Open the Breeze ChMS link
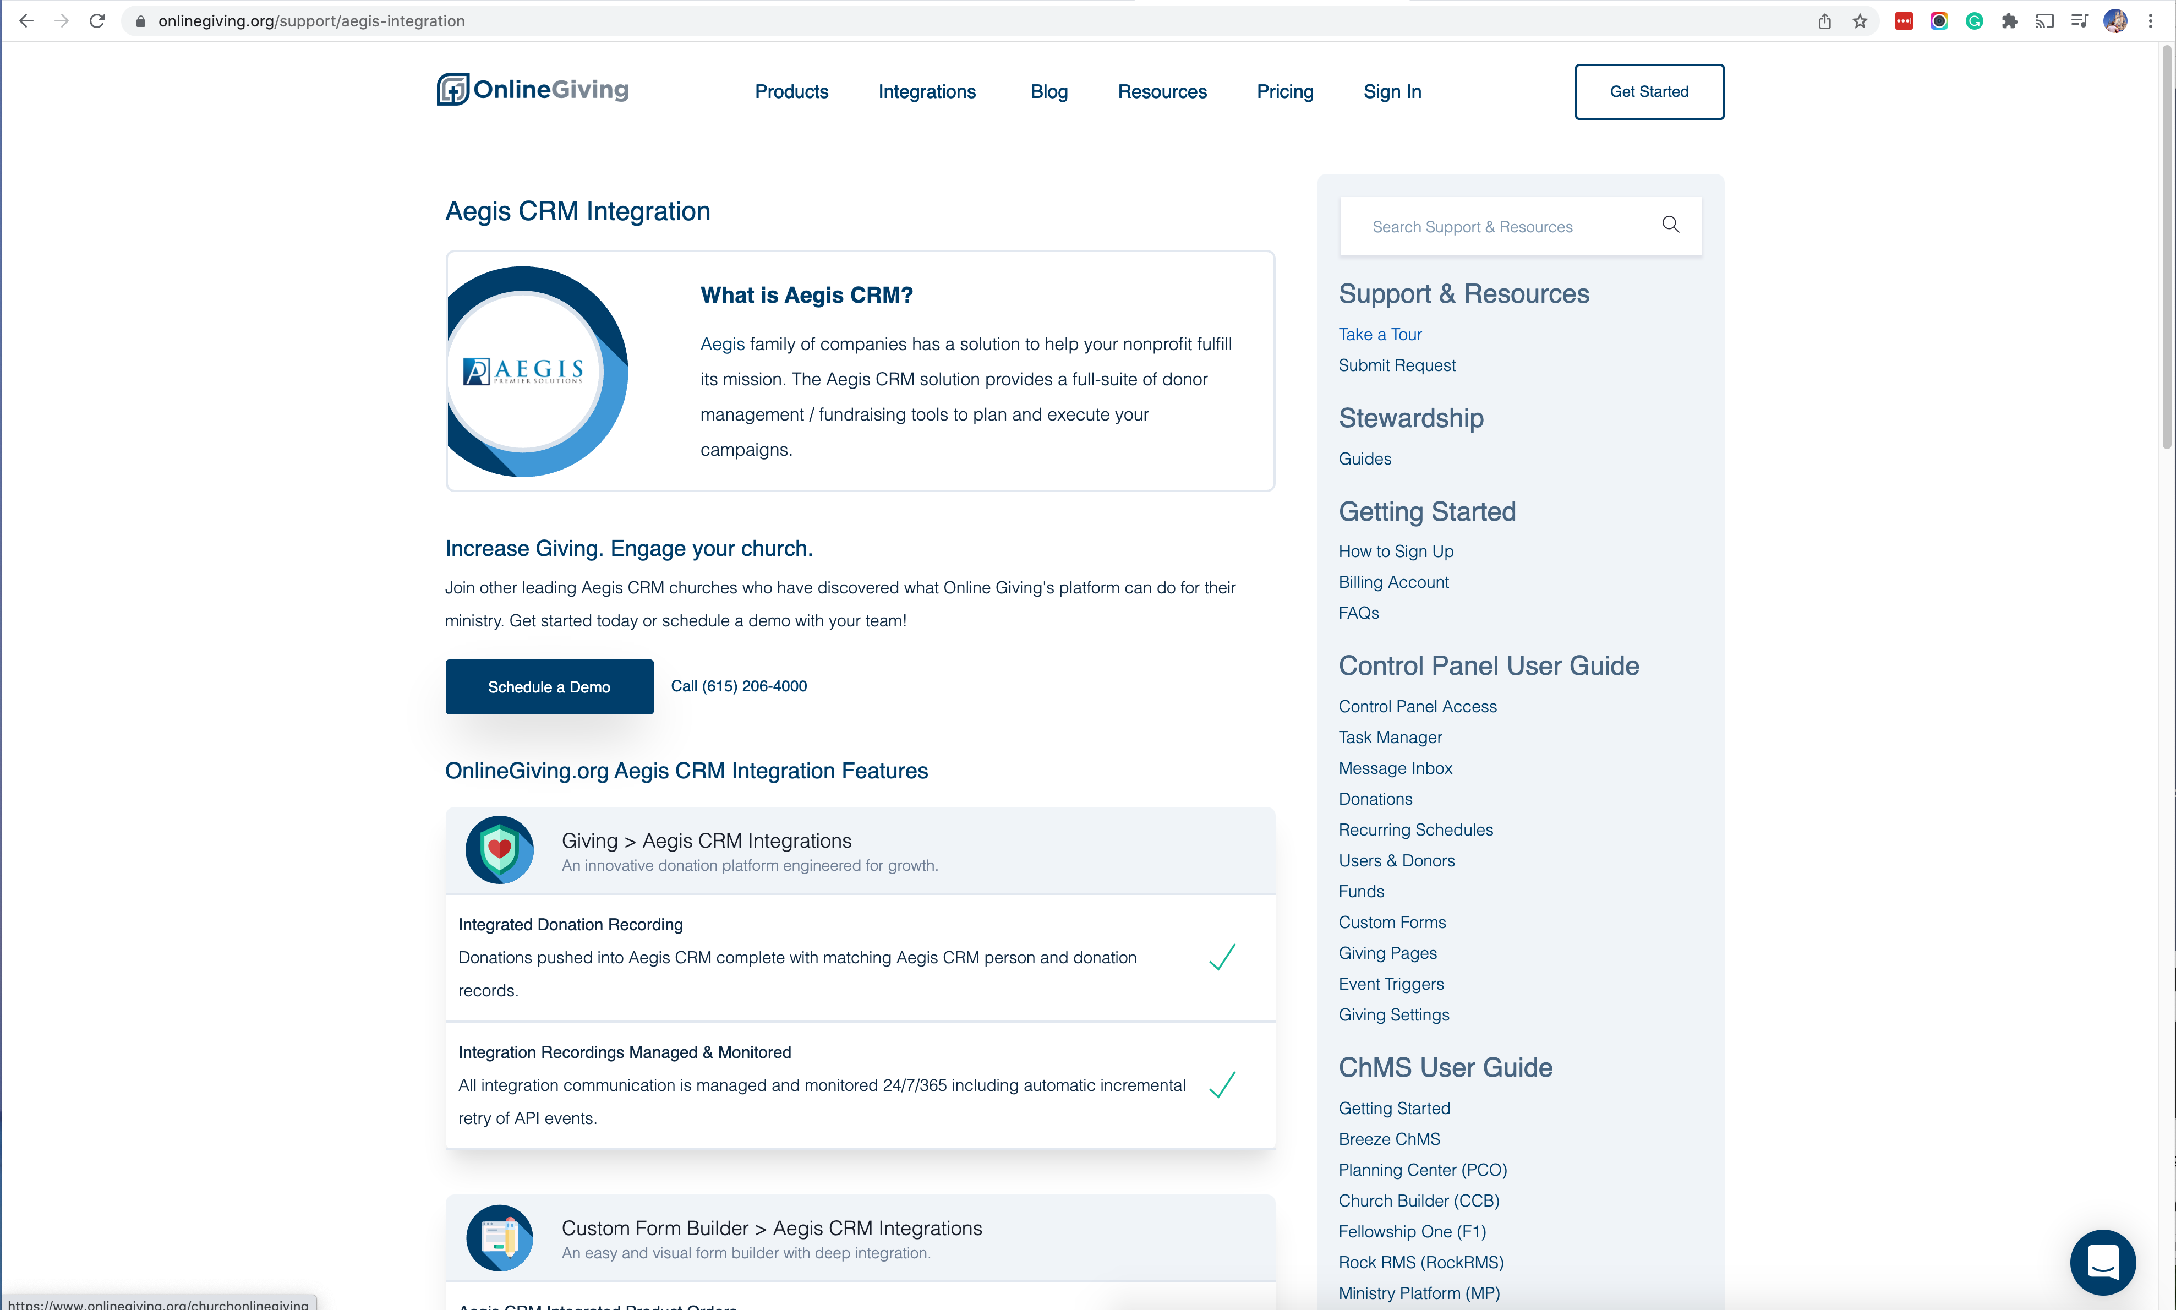2176x1310 pixels. (x=1389, y=1140)
